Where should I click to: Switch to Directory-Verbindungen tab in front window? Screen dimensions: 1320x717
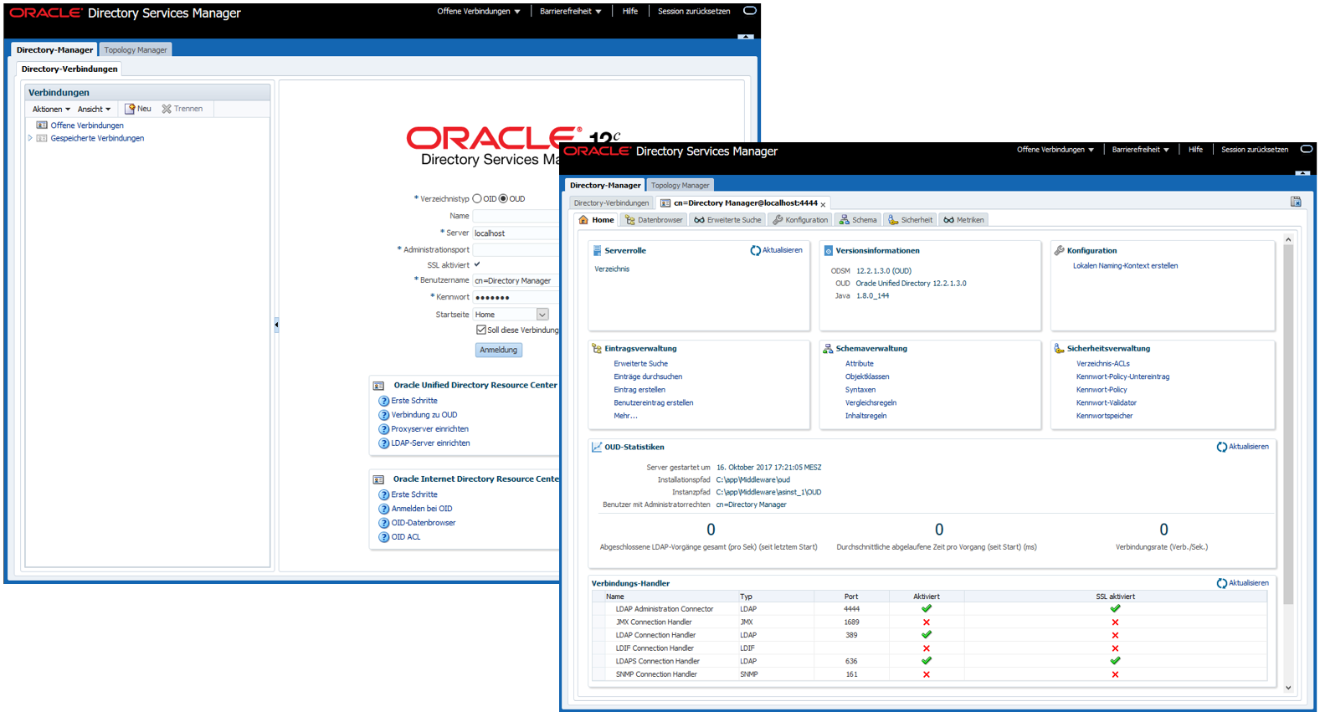pos(611,203)
